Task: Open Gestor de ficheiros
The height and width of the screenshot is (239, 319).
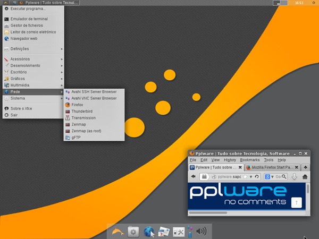Action: pos(33,25)
